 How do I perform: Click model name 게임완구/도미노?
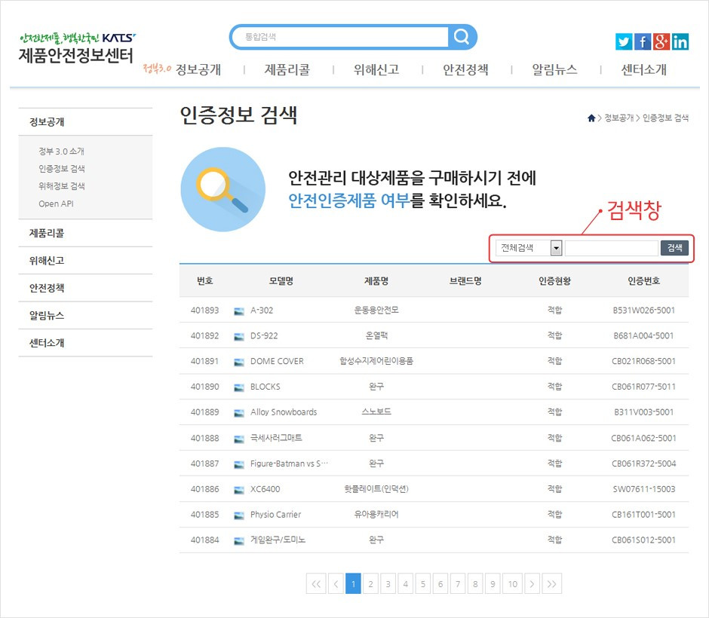tap(278, 540)
